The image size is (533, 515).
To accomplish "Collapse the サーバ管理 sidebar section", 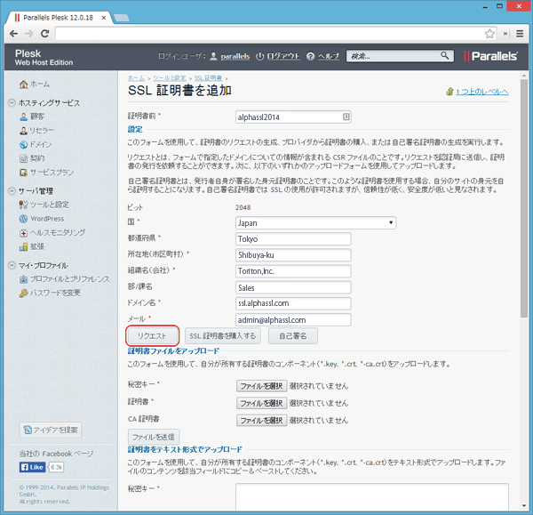I will [x=12, y=190].
